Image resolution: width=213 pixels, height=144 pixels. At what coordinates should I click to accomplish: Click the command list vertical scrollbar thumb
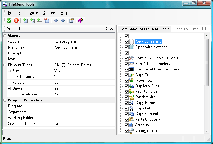206,62
